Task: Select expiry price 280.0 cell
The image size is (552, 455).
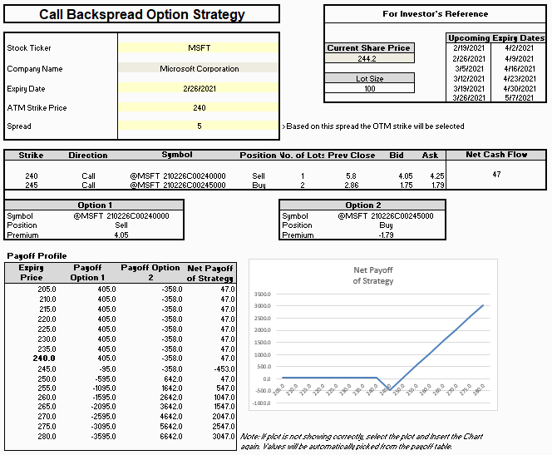Action: pos(47,437)
